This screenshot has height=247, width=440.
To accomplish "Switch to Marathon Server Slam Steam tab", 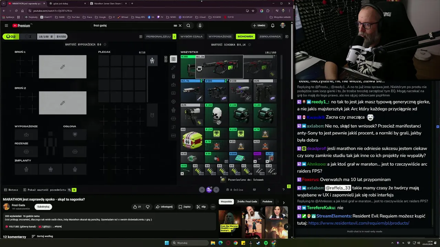I will pyautogui.click(x=108, y=3).
